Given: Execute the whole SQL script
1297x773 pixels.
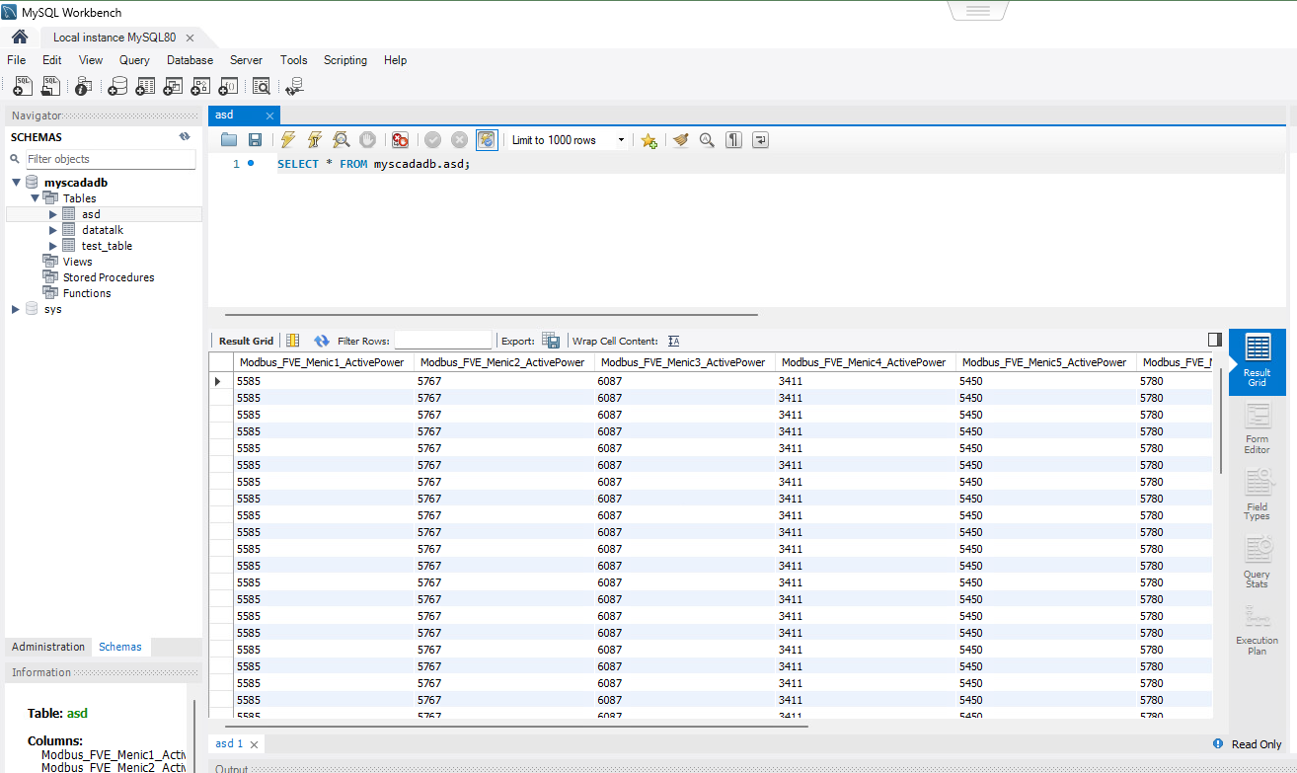Looking at the screenshot, I should click(x=288, y=140).
